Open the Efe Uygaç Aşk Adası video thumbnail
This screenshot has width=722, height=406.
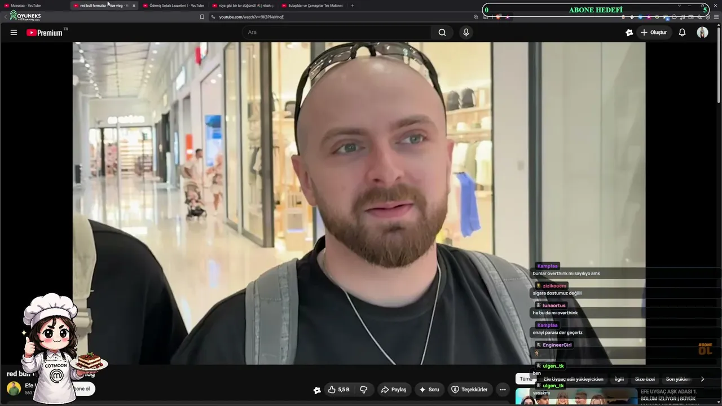[576, 396]
